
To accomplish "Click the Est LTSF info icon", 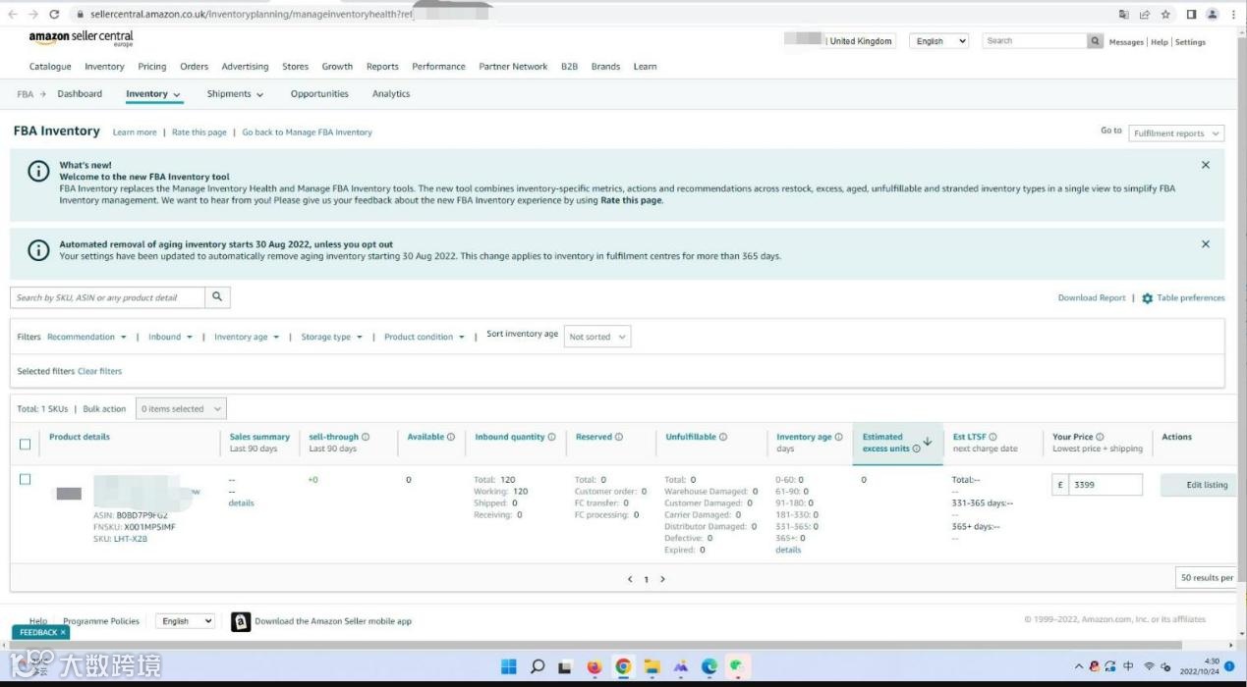I will pyautogui.click(x=992, y=437).
